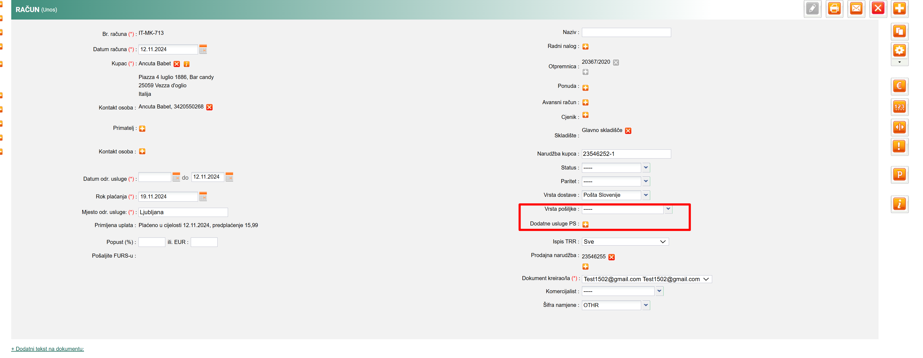Click the orange exclamation mark icon
The width and height of the screenshot is (923, 358).
(x=899, y=146)
